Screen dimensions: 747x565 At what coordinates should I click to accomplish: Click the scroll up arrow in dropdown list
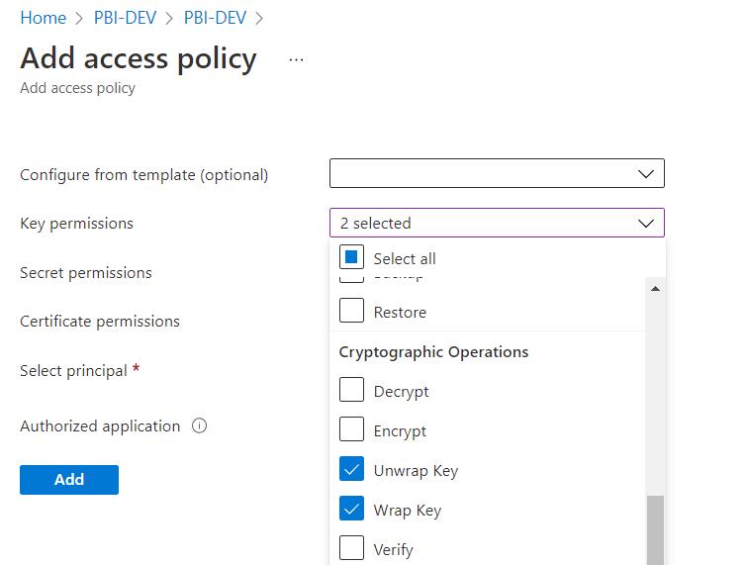[655, 289]
